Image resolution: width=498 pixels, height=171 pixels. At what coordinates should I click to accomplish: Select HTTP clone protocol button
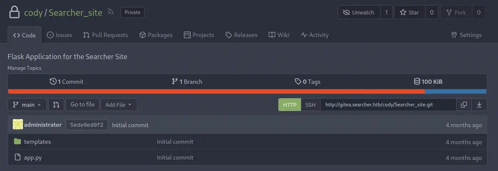click(289, 105)
